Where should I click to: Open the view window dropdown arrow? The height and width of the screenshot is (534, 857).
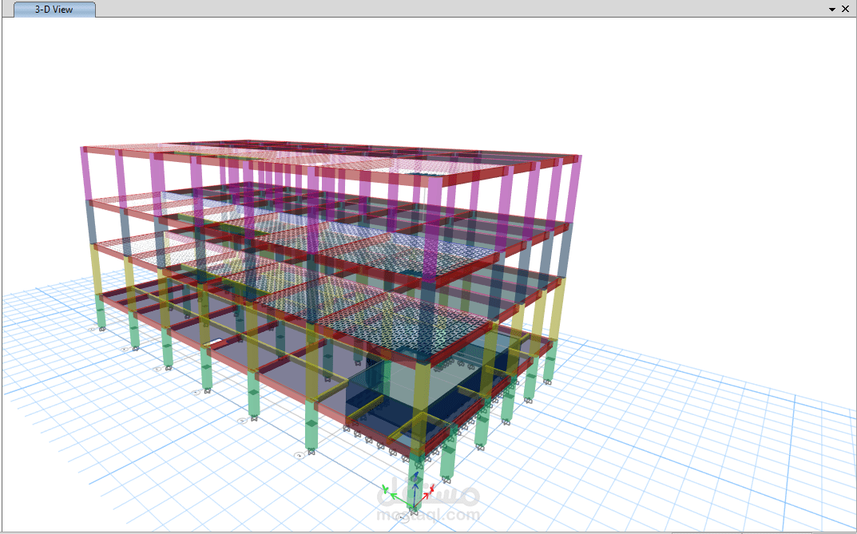832,10
